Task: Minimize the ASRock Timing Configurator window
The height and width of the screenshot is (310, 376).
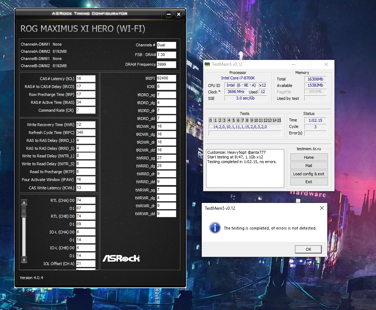Action: tap(168, 14)
